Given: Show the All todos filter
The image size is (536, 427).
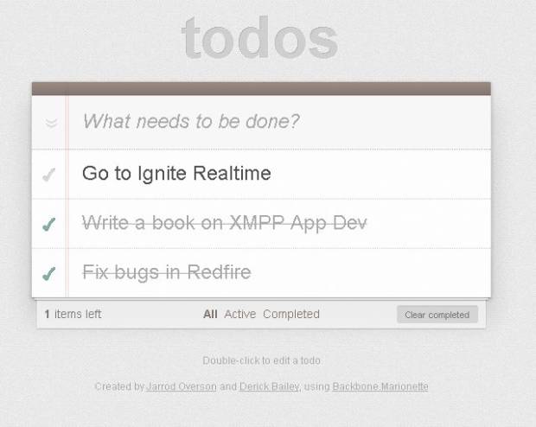Looking at the screenshot, I should 210,314.
